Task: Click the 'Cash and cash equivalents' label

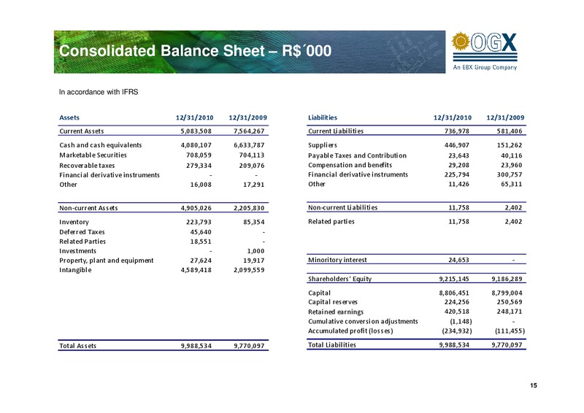Action: [101, 145]
